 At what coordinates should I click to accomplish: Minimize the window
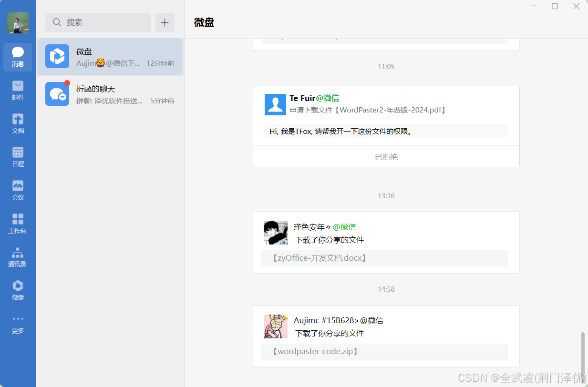534,6
